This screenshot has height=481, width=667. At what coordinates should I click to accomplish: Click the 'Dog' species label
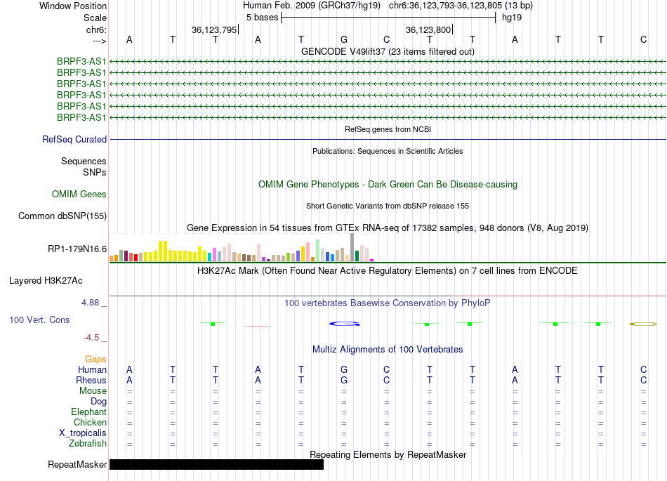98,401
